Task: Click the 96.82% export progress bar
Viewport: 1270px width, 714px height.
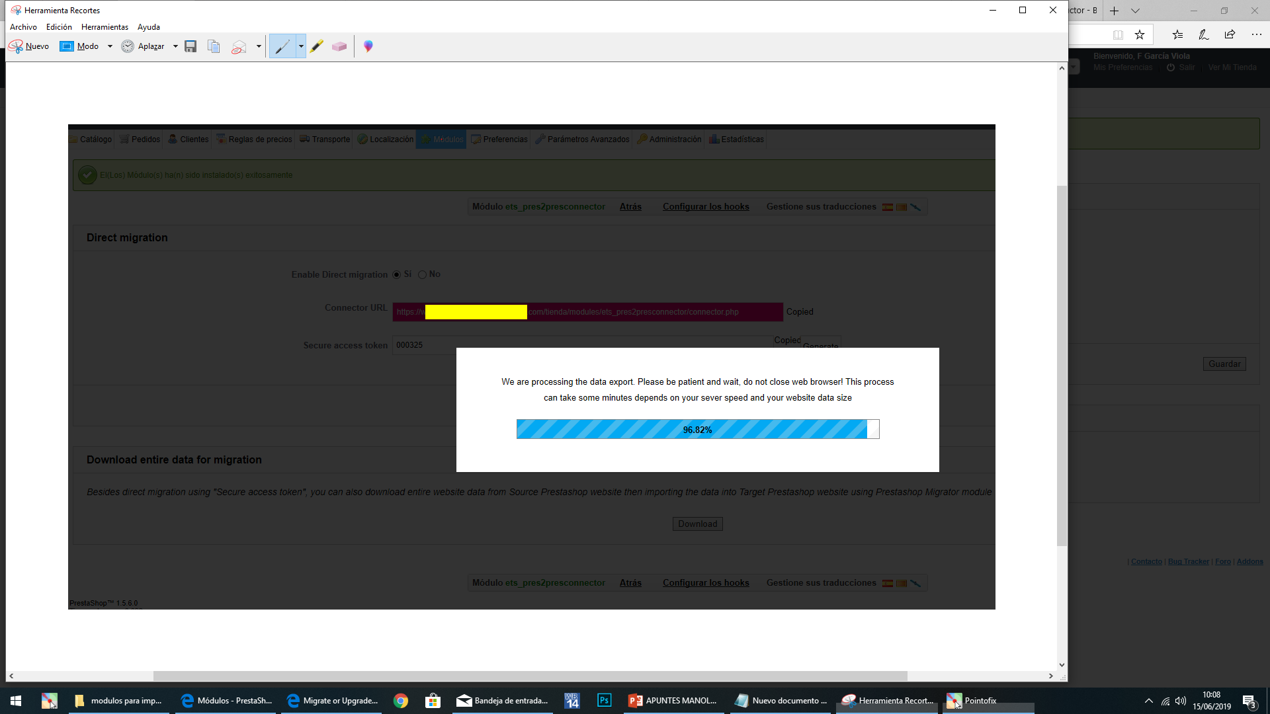Action: [x=697, y=430]
